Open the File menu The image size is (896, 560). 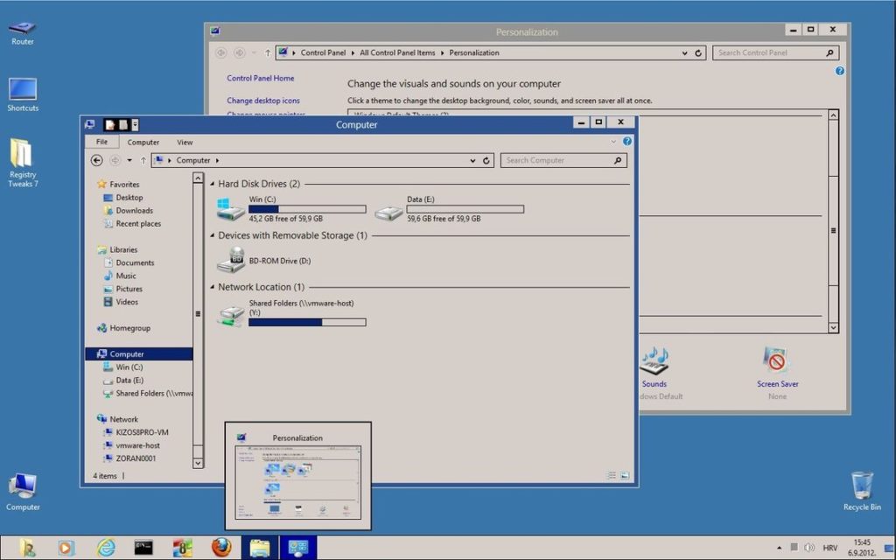point(101,142)
